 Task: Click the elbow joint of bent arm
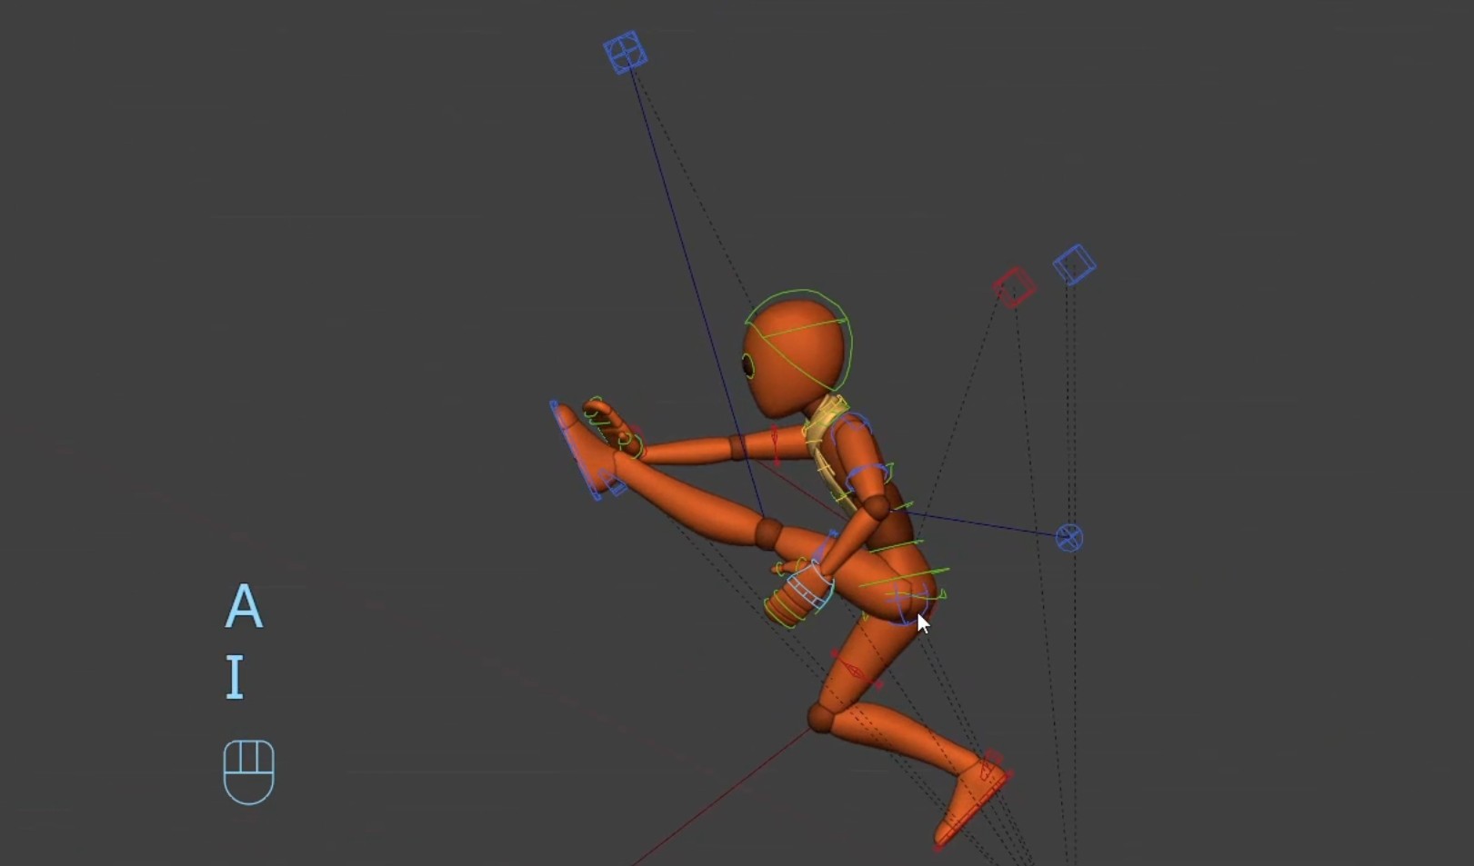(876, 506)
